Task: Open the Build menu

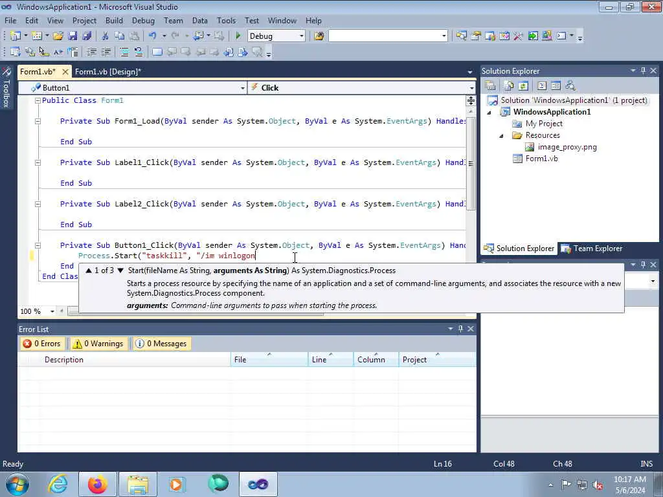Action: (114, 21)
